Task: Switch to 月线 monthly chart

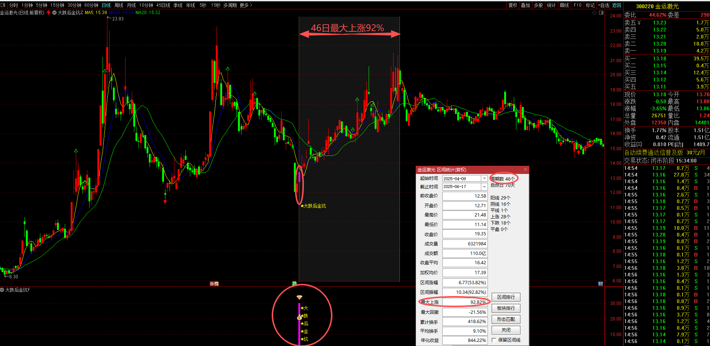Action: [x=131, y=5]
